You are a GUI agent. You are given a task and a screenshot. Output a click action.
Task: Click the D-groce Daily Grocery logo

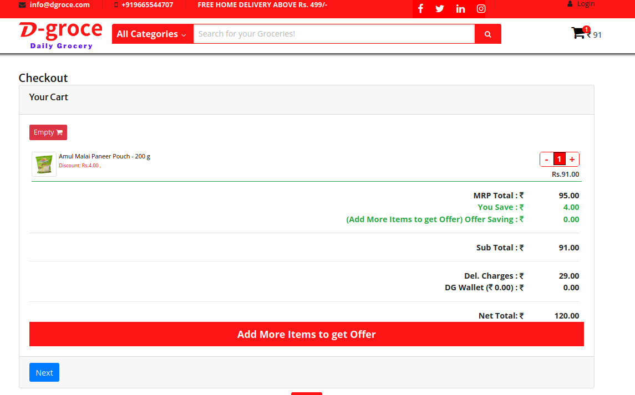click(x=60, y=35)
